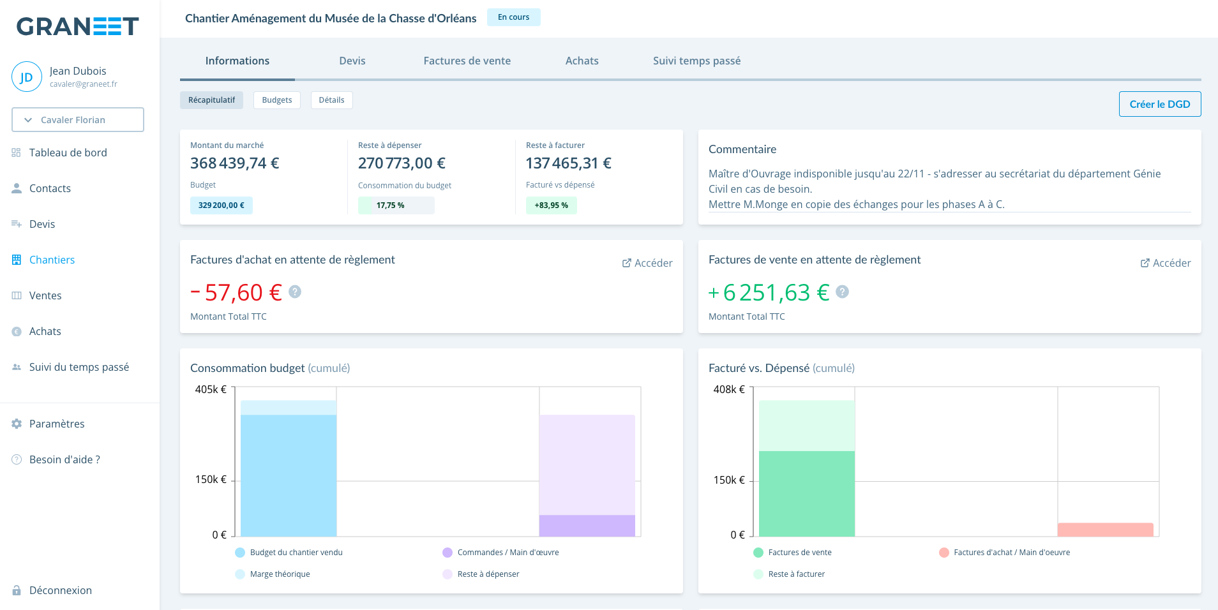Edit the Commentaire text field
The image size is (1218, 610).
950,189
